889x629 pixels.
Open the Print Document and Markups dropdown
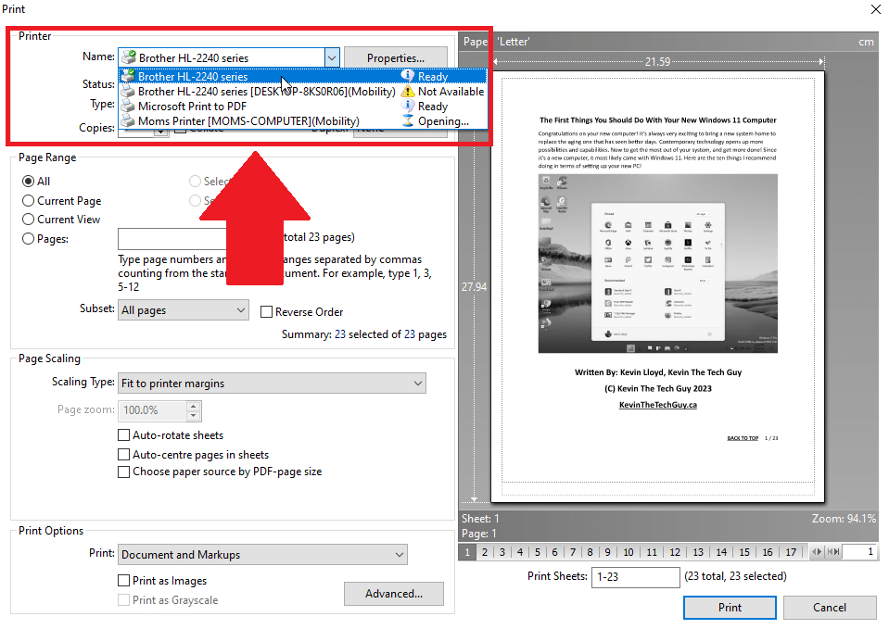point(262,554)
